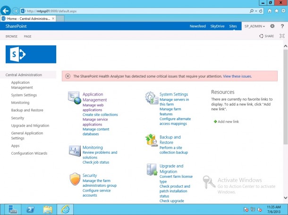Viewport: 288px width, 215px height.
Task: Open Manage service applications link
Action: pyautogui.click(x=95, y=122)
